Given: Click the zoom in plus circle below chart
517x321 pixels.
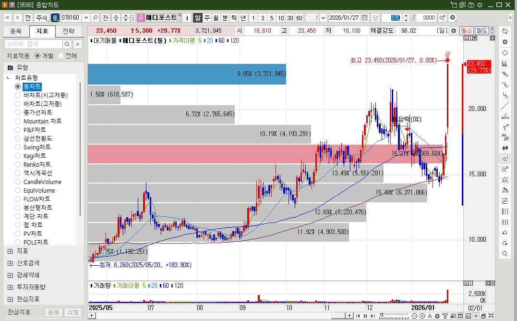Looking at the screenshot, I should pos(421,316).
